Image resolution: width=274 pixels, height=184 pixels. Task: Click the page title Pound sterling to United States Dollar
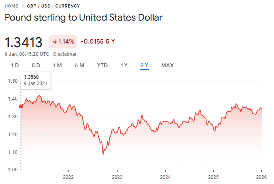click(83, 18)
